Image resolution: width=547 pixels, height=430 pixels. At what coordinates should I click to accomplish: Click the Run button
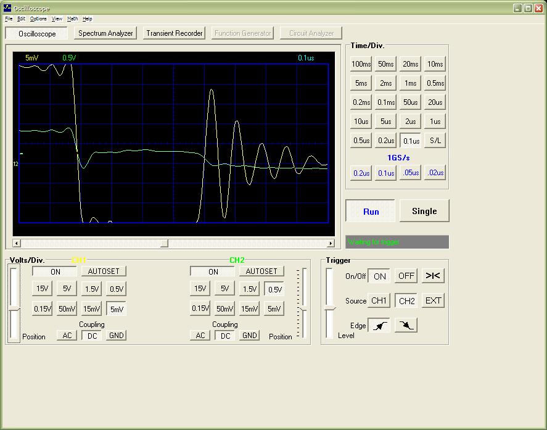click(x=371, y=211)
